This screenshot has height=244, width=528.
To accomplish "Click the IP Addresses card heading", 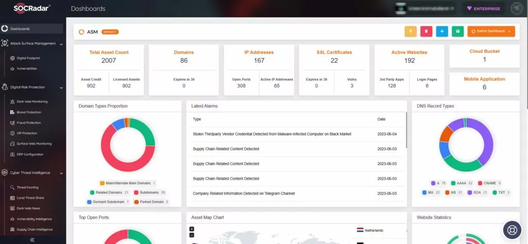I will [x=259, y=53].
